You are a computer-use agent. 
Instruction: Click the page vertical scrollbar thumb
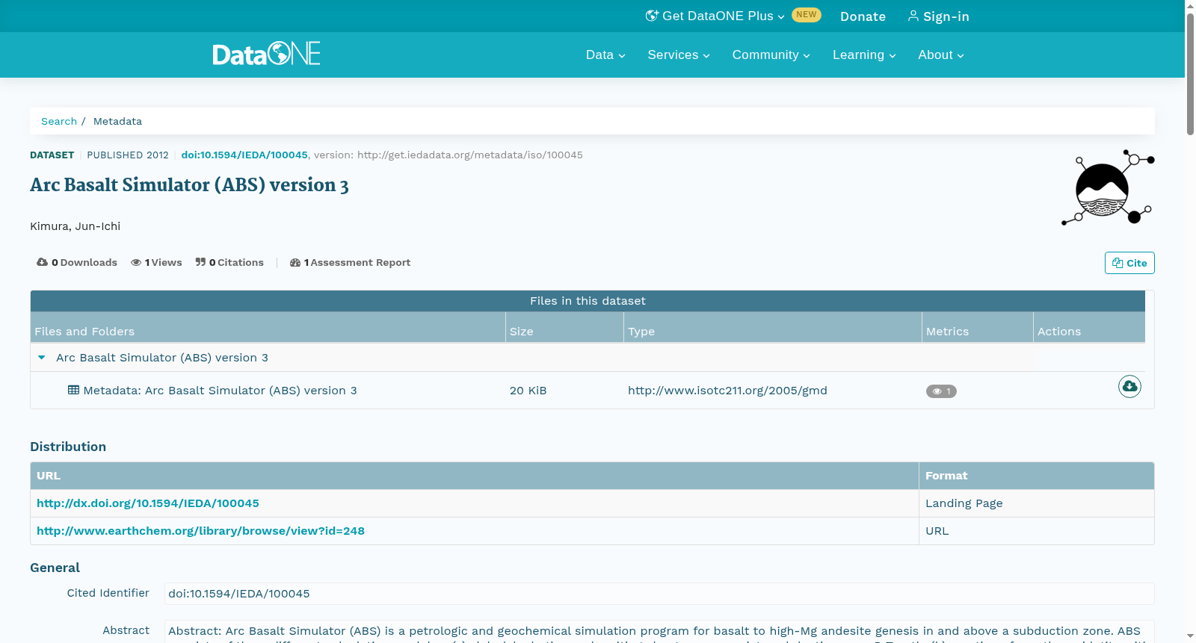[1190, 74]
